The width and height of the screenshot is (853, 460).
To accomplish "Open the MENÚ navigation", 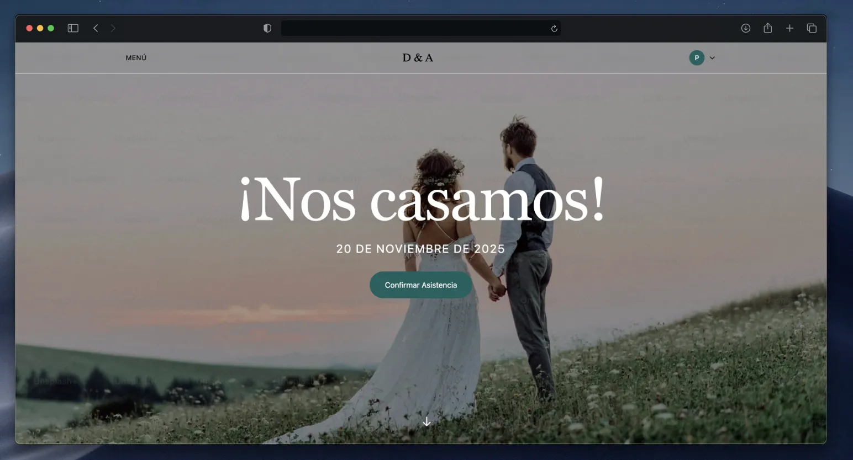I will tap(136, 57).
